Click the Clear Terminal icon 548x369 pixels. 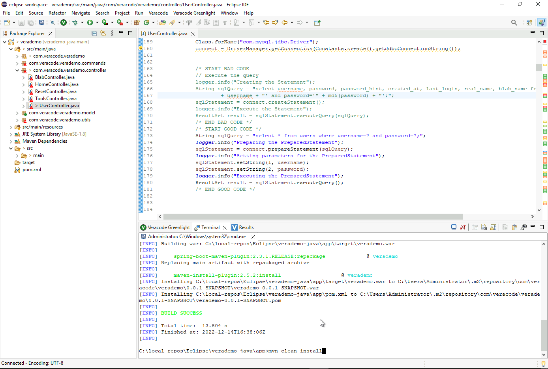click(x=484, y=227)
